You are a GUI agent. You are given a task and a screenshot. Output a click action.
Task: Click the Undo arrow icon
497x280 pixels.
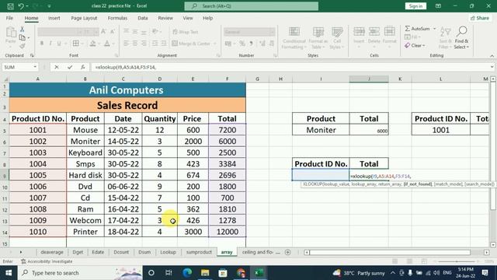21,5
